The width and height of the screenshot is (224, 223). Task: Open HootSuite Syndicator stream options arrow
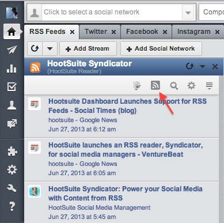point(202,66)
